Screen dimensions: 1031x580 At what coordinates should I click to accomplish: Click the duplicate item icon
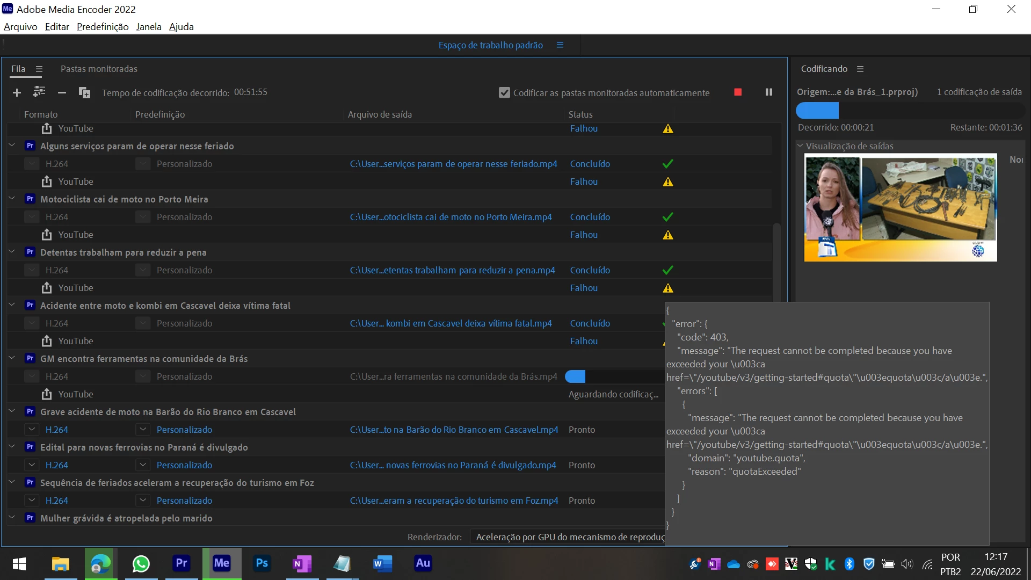84,93
